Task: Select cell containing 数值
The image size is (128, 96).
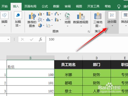Action: point(30,65)
